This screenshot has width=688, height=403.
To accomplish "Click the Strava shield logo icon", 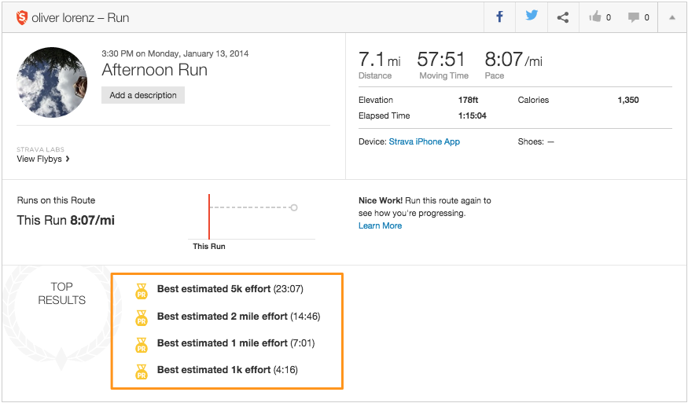I will click(x=21, y=17).
